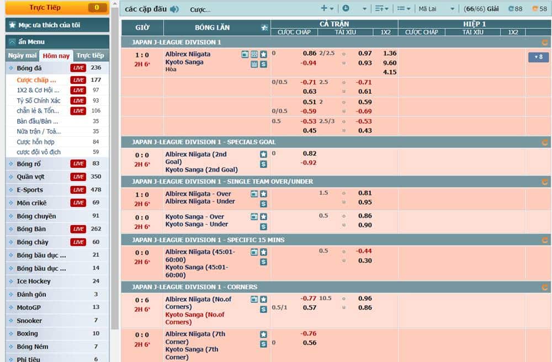Select the Hôm nay tab

tap(56, 56)
